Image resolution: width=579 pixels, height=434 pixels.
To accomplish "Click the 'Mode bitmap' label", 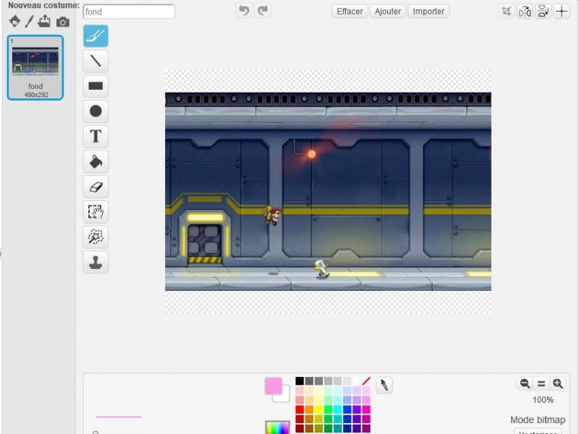I will [538, 420].
